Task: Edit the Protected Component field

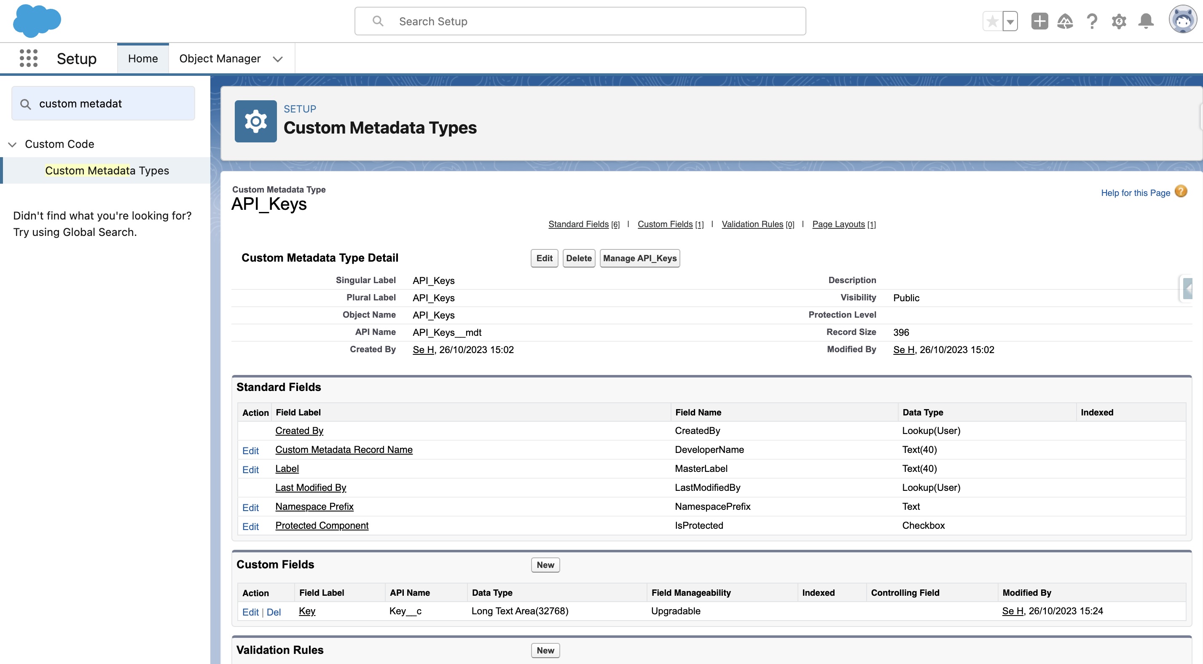Action: coord(251,527)
